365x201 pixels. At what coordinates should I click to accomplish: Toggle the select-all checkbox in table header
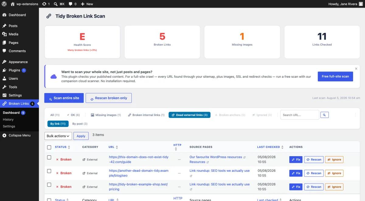49,147
